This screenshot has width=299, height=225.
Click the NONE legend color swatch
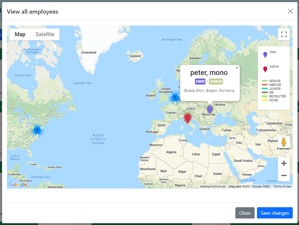265,100
